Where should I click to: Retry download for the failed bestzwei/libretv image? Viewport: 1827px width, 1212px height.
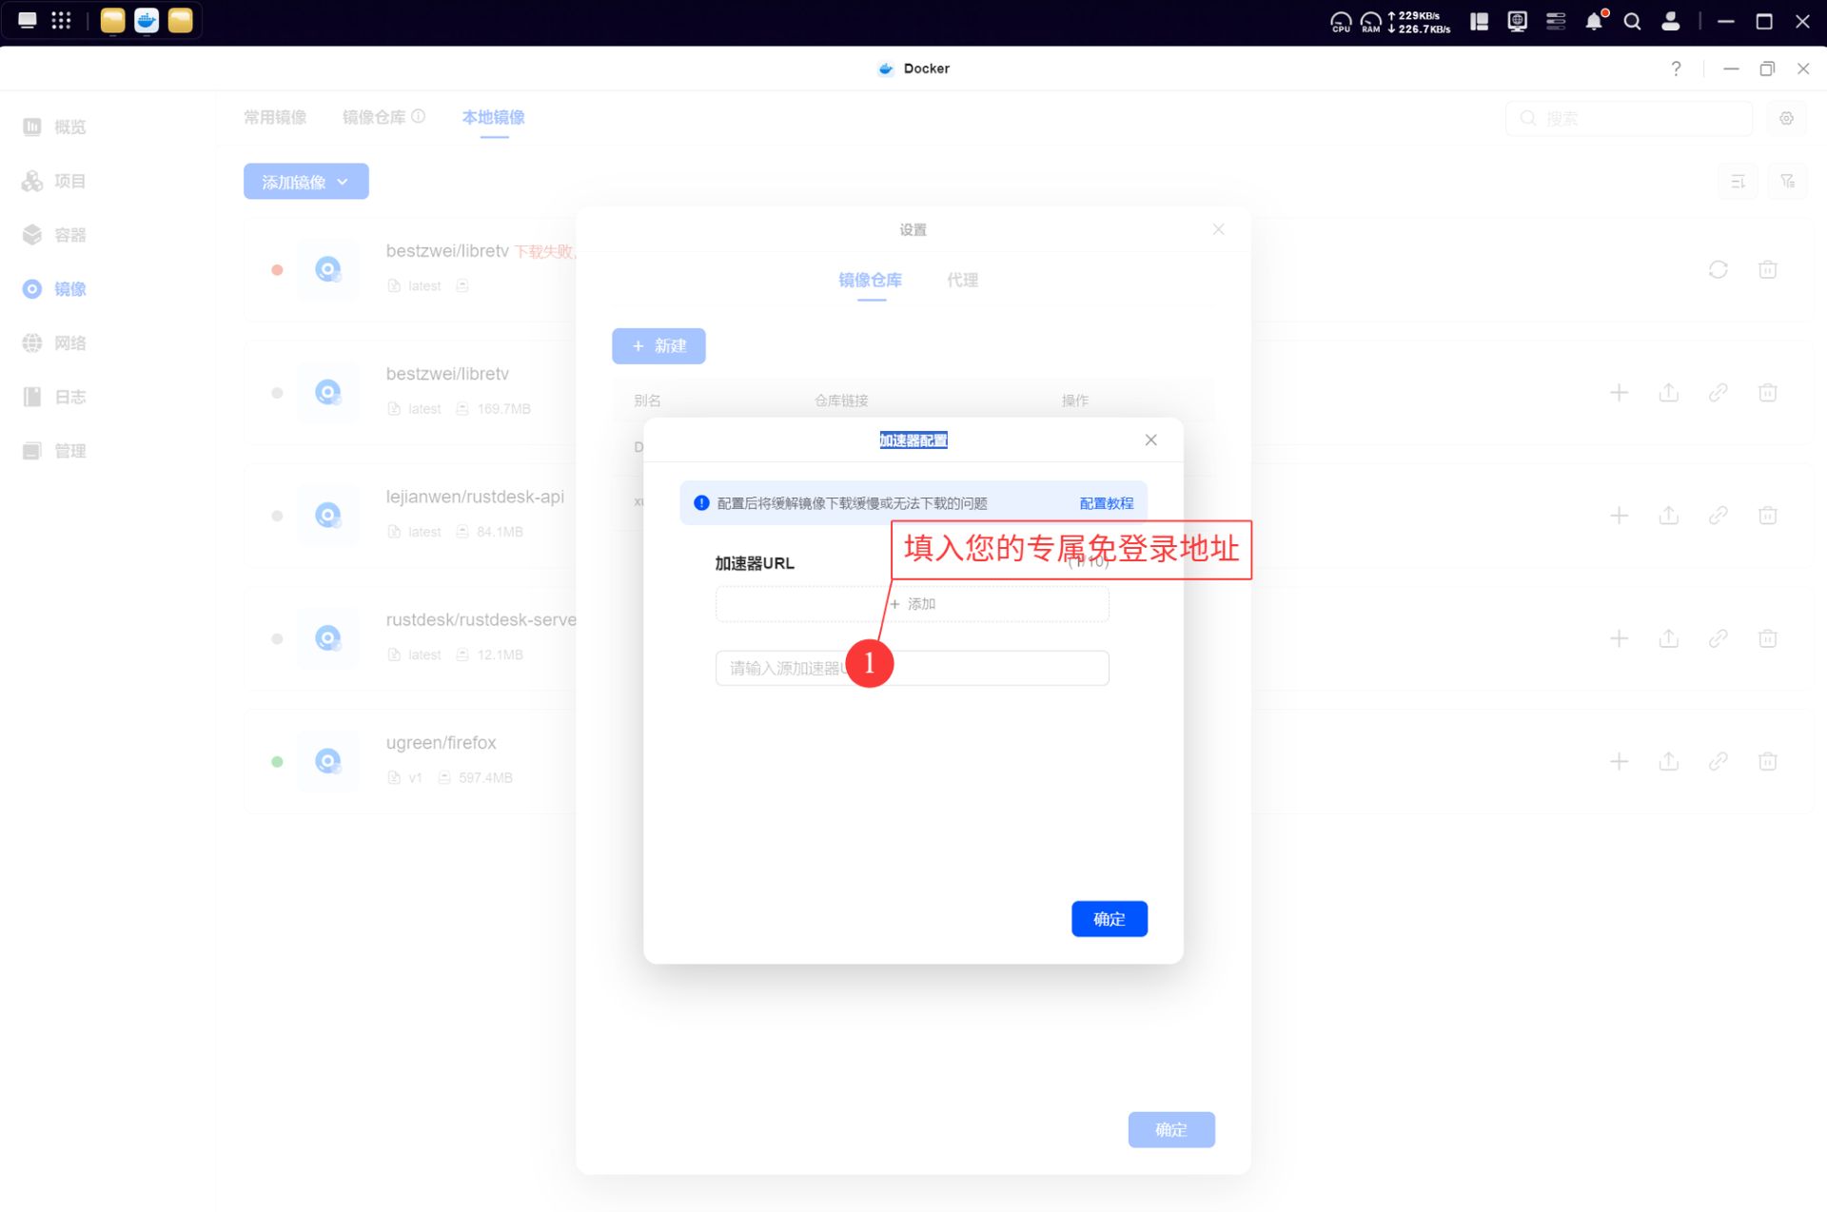[1718, 269]
